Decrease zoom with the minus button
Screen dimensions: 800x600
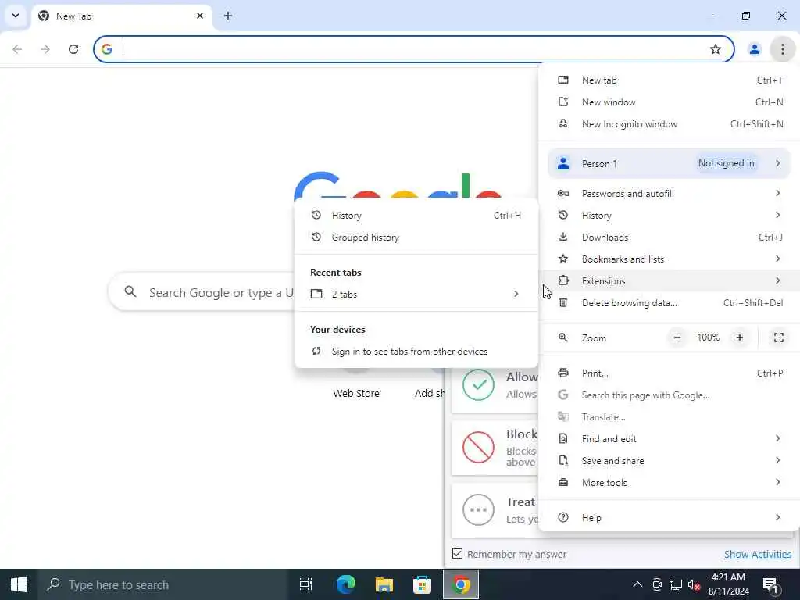(677, 337)
